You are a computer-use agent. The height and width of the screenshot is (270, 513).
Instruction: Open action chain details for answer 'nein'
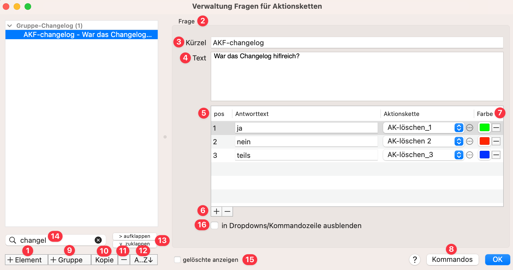click(x=470, y=141)
